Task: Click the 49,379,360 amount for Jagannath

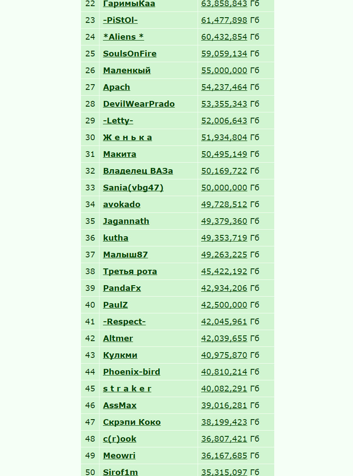Action: 224,221
